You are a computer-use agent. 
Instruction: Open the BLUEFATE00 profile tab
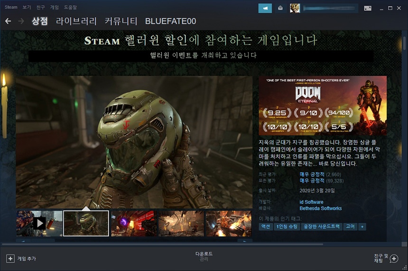coord(171,21)
